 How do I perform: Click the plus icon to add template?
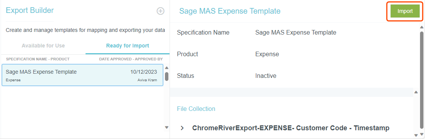[160, 11]
